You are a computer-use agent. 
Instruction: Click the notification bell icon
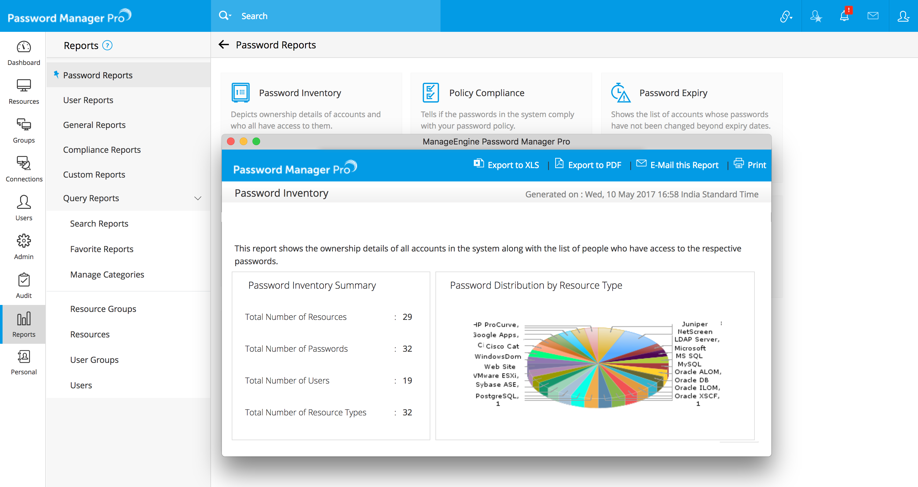coord(844,16)
